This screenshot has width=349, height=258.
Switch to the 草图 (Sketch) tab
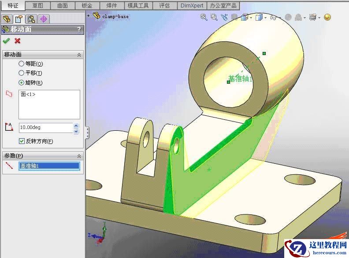click(x=38, y=5)
